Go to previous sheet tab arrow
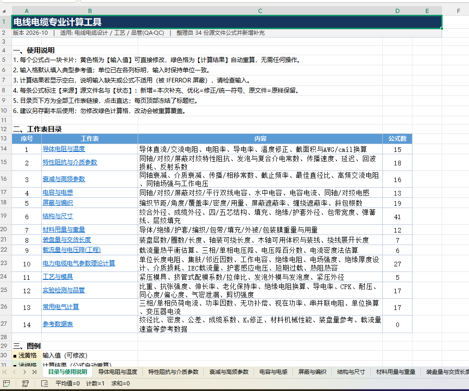This screenshot has height=391, width=469. click(x=14, y=372)
